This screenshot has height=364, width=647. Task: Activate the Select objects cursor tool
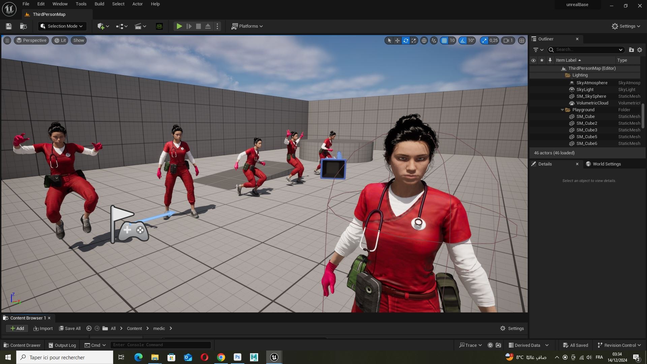pos(389,40)
